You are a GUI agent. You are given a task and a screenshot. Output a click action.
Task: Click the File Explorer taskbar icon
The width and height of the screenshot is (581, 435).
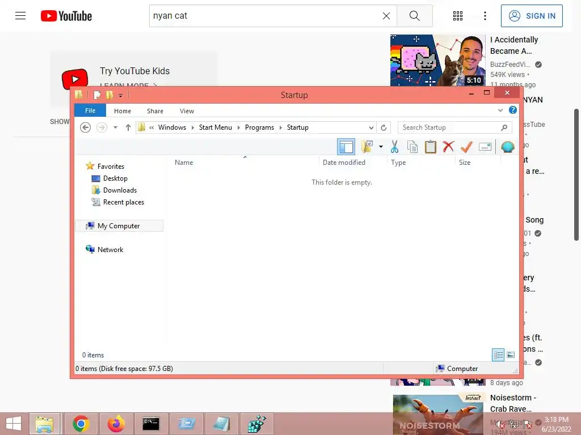coord(44,424)
